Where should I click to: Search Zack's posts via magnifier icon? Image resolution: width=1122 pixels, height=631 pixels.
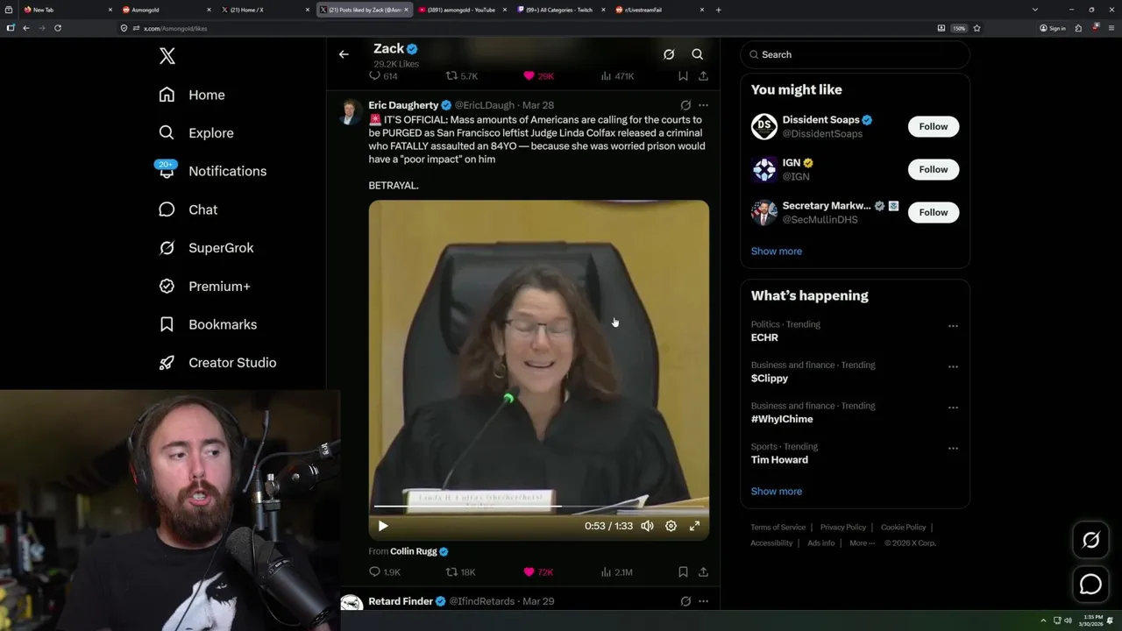point(698,54)
